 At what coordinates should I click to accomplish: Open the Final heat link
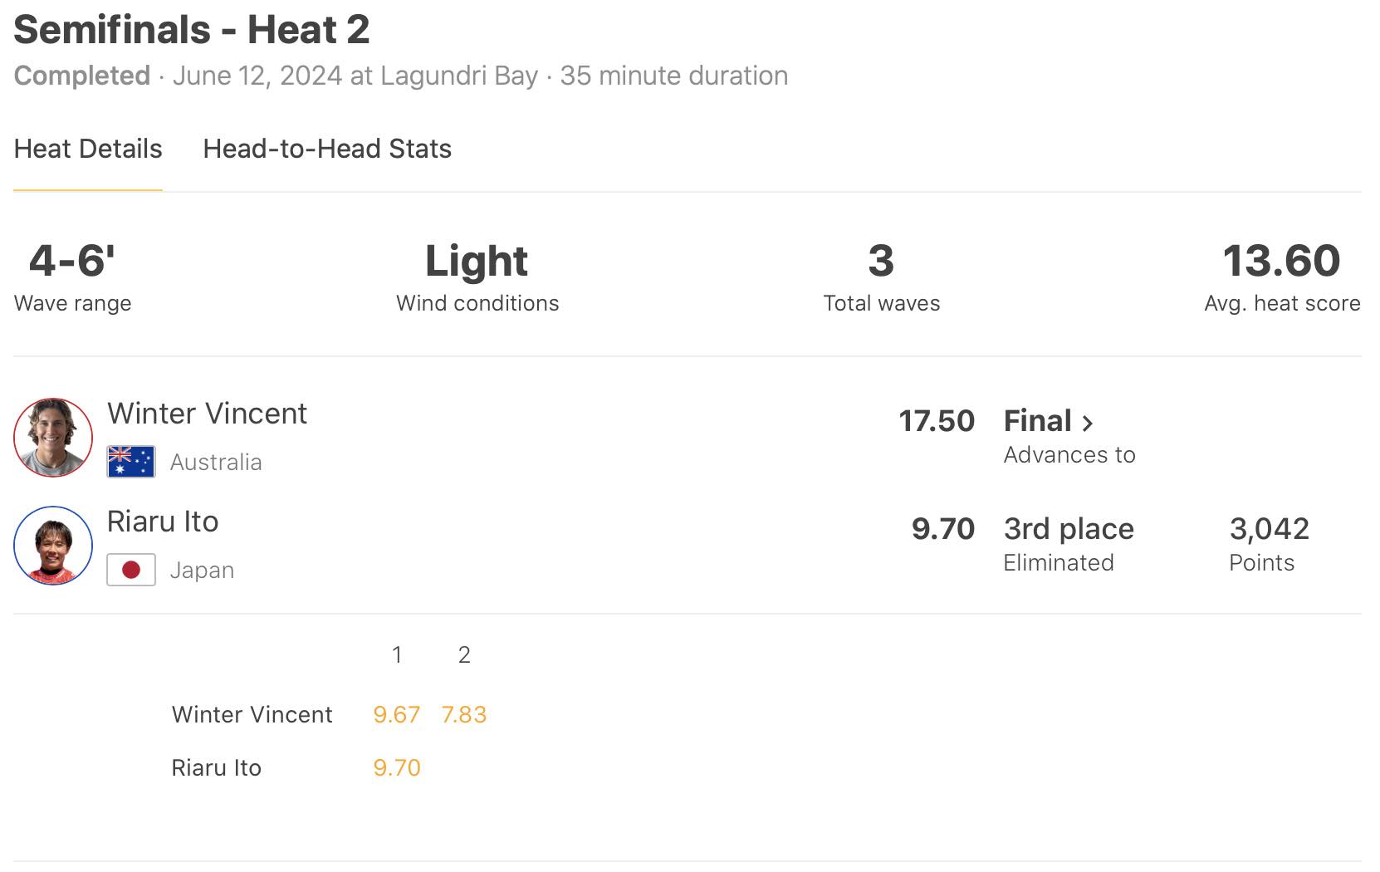click(1037, 421)
